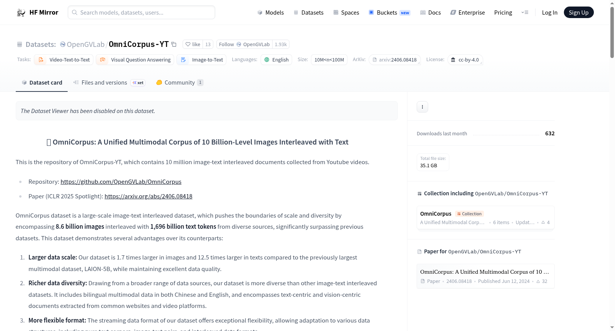Click the downloads count 632
615x331 pixels.
click(x=550, y=133)
